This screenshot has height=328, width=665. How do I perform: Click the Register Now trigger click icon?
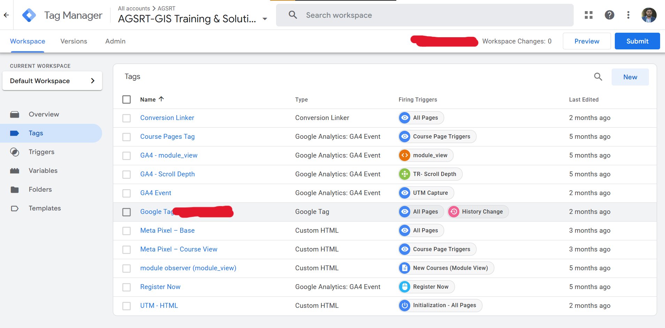point(405,287)
